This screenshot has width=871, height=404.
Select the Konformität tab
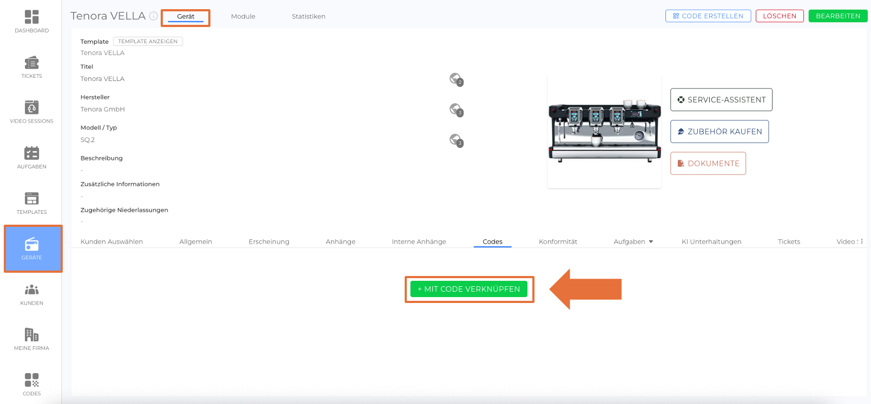pos(558,241)
